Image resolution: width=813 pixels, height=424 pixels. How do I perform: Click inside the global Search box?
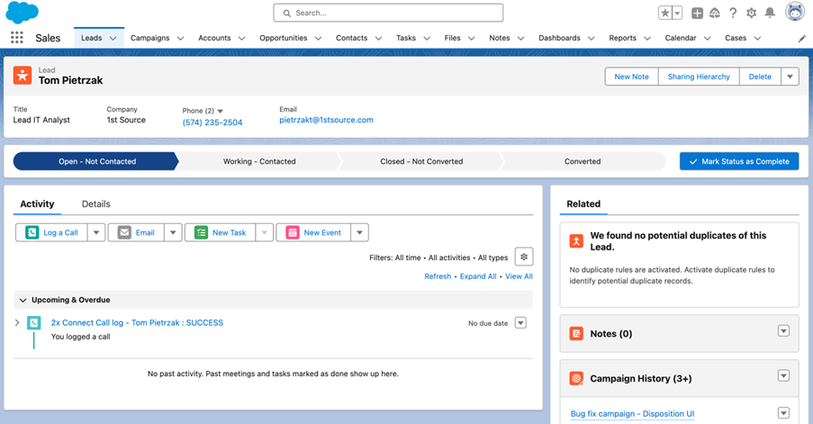(388, 13)
